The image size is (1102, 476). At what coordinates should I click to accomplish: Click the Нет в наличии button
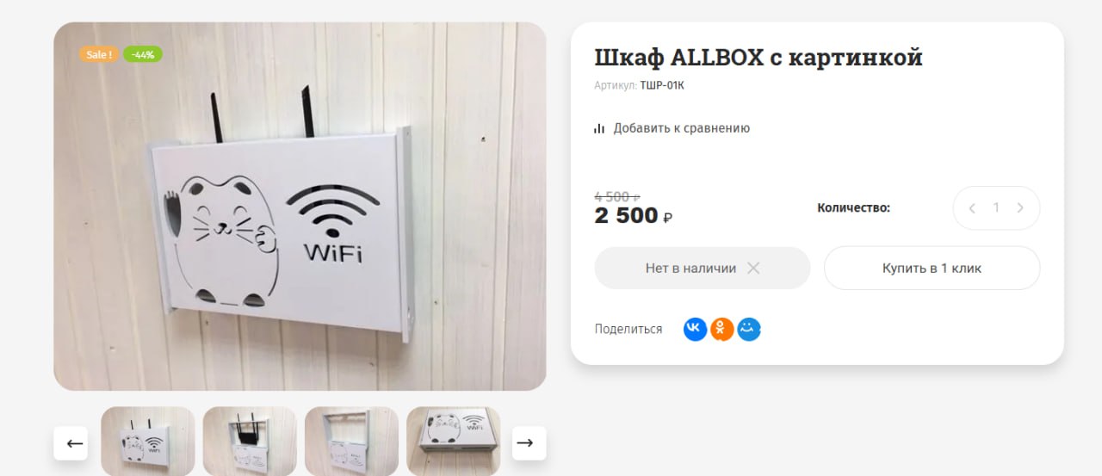[703, 268]
